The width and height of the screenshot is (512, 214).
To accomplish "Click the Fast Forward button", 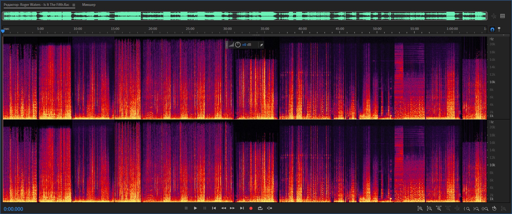I will point(232,208).
